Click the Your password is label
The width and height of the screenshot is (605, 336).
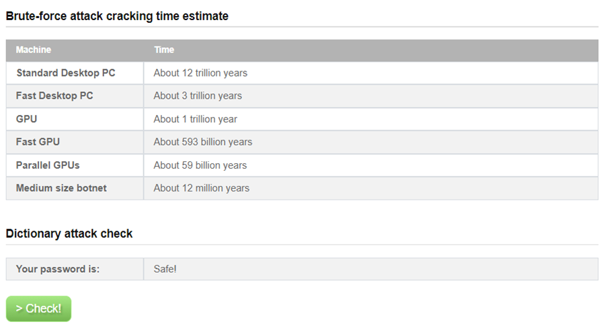pos(58,269)
